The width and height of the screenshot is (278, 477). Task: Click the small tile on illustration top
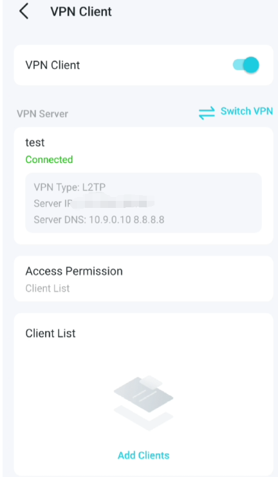[x=151, y=381]
